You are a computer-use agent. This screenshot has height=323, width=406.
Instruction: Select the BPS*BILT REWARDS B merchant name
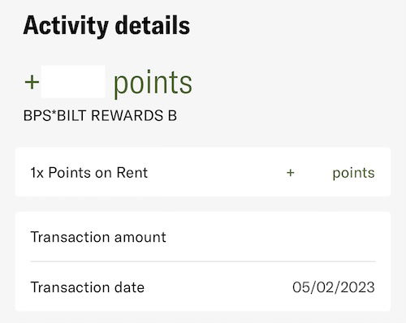[100, 116]
